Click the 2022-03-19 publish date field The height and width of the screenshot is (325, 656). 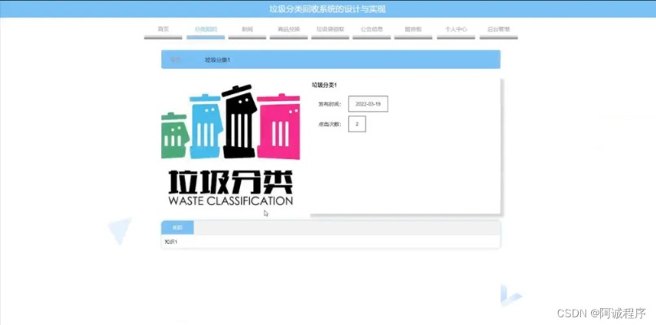click(368, 104)
